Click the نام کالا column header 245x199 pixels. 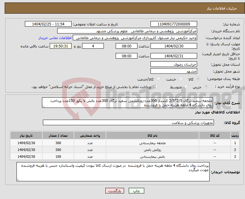pos(152,135)
